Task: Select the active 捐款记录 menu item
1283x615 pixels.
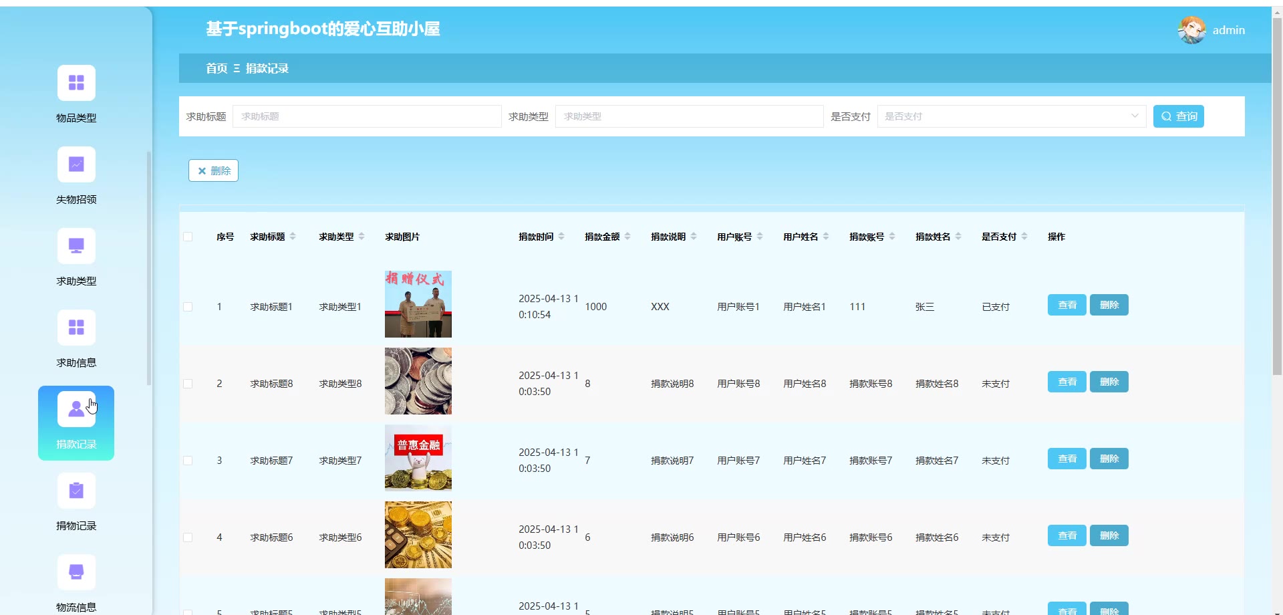Action: (76, 422)
